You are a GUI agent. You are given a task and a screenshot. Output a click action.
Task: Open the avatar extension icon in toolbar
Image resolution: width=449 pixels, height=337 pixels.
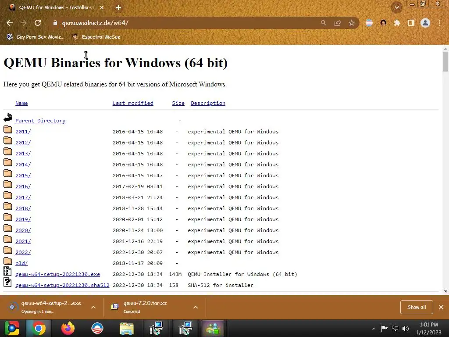pyautogui.click(x=383, y=23)
